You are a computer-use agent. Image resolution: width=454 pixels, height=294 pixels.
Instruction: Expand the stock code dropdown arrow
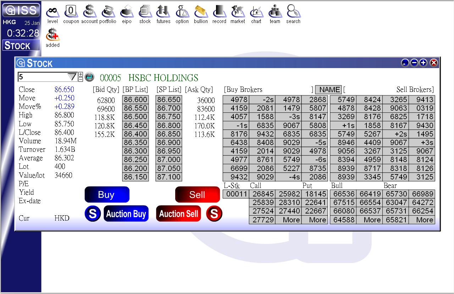point(72,77)
